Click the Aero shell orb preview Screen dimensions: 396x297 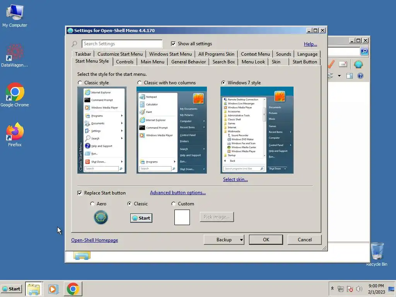[101, 217]
